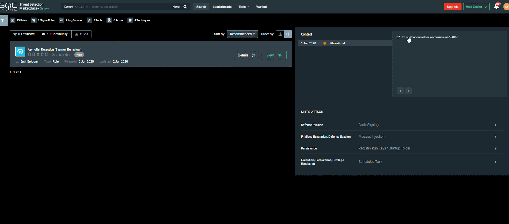Click the AsyncRat rule Sigma logo
The image size is (509, 224).
pyautogui.click(x=20, y=51)
